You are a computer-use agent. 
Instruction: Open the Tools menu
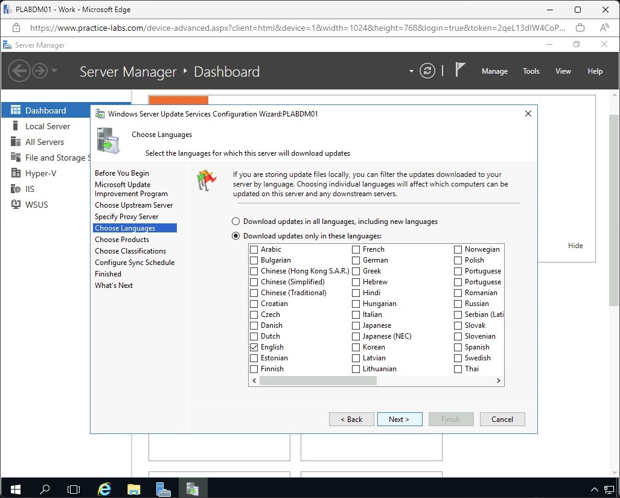pyautogui.click(x=531, y=71)
